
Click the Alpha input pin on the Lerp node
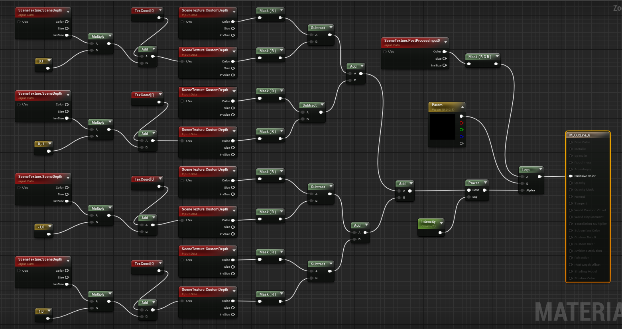click(522, 190)
